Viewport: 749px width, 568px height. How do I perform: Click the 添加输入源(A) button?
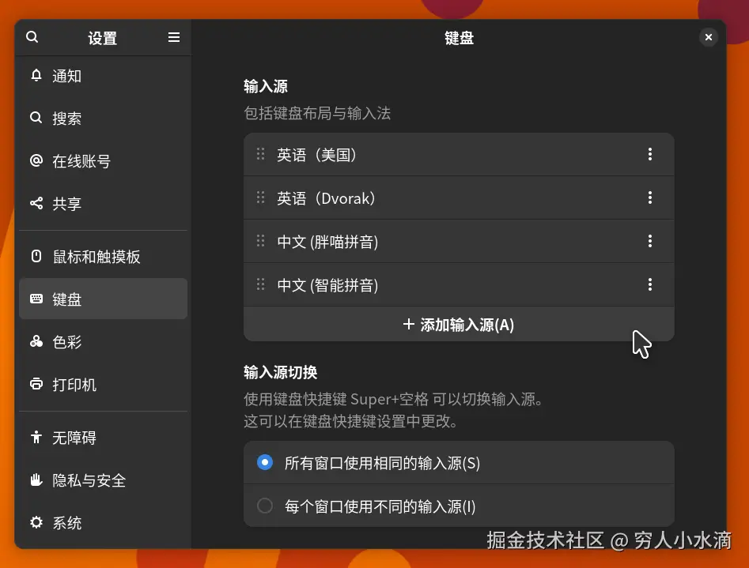(x=459, y=324)
